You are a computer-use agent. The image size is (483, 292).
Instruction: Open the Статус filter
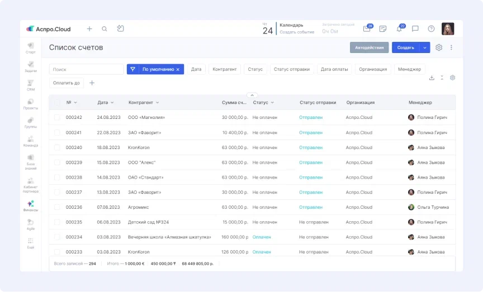(x=255, y=69)
